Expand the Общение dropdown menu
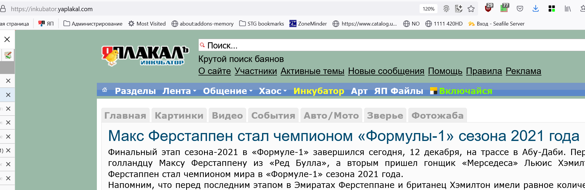This screenshot has height=190, width=585. [228, 91]
